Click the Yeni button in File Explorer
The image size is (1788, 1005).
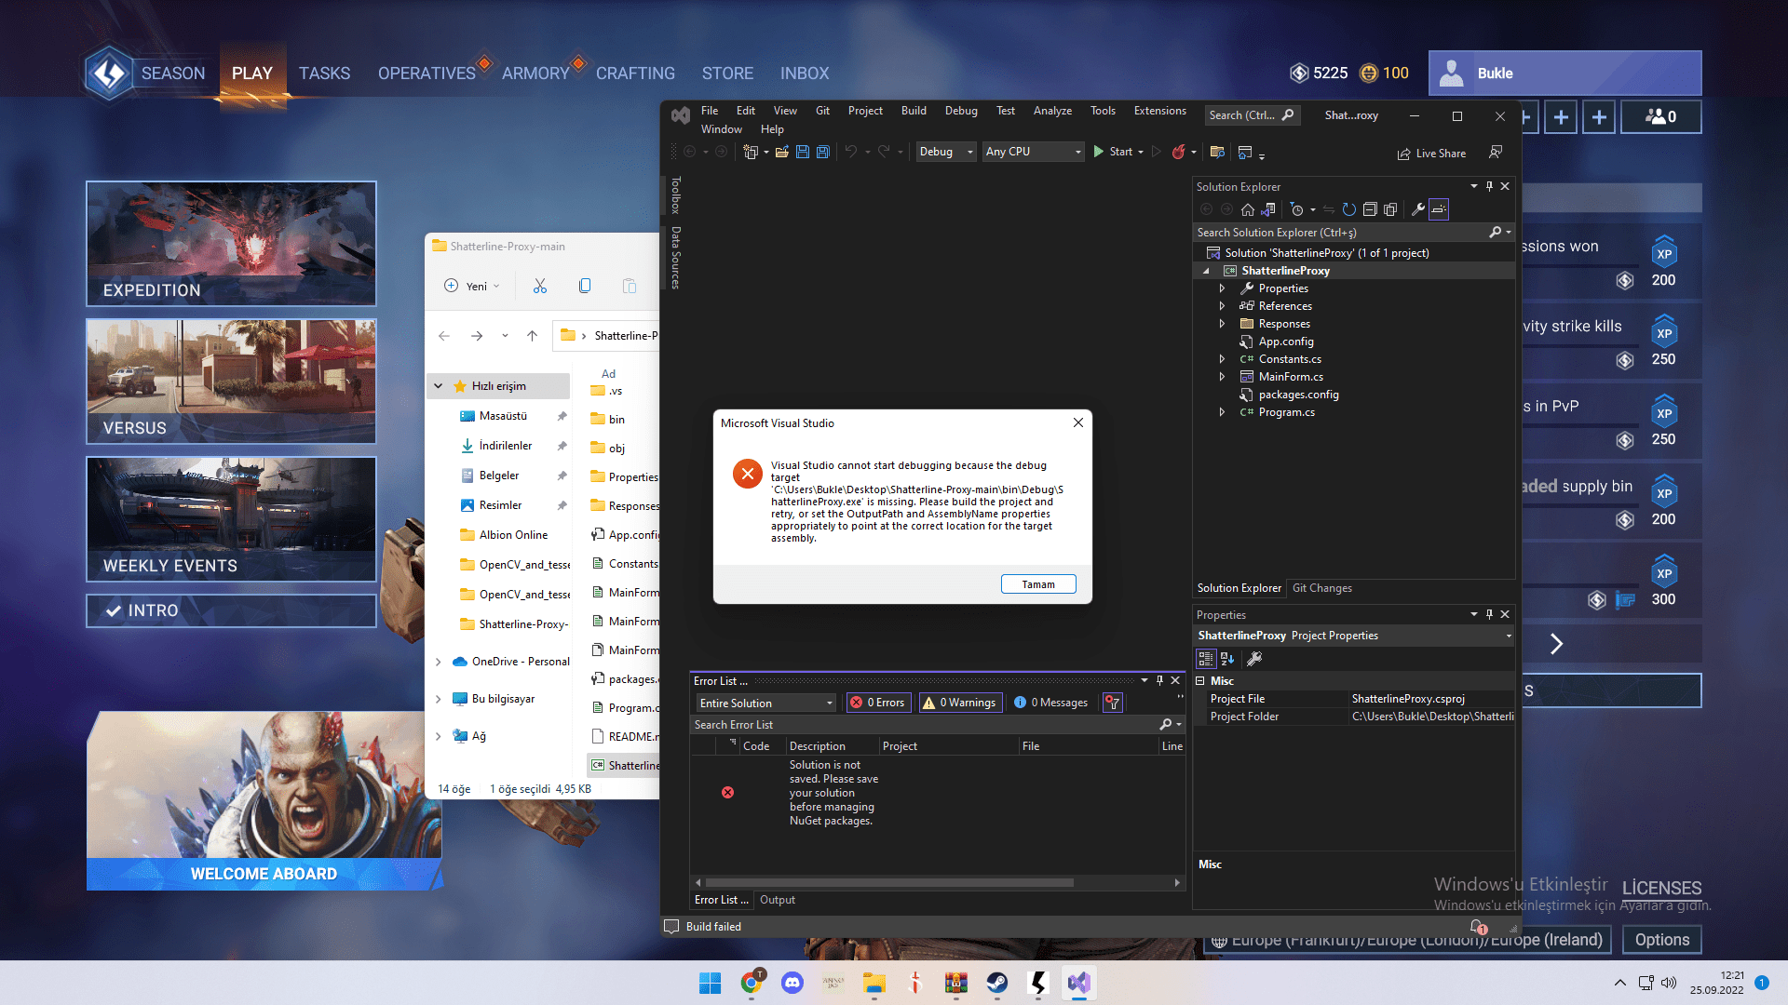[x=472, y=286]
